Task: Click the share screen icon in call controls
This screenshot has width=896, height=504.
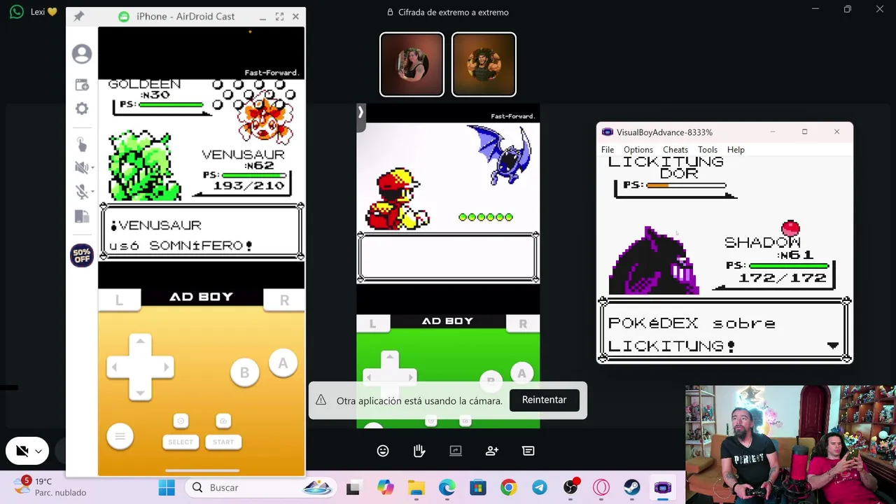Action: (456, 451)
